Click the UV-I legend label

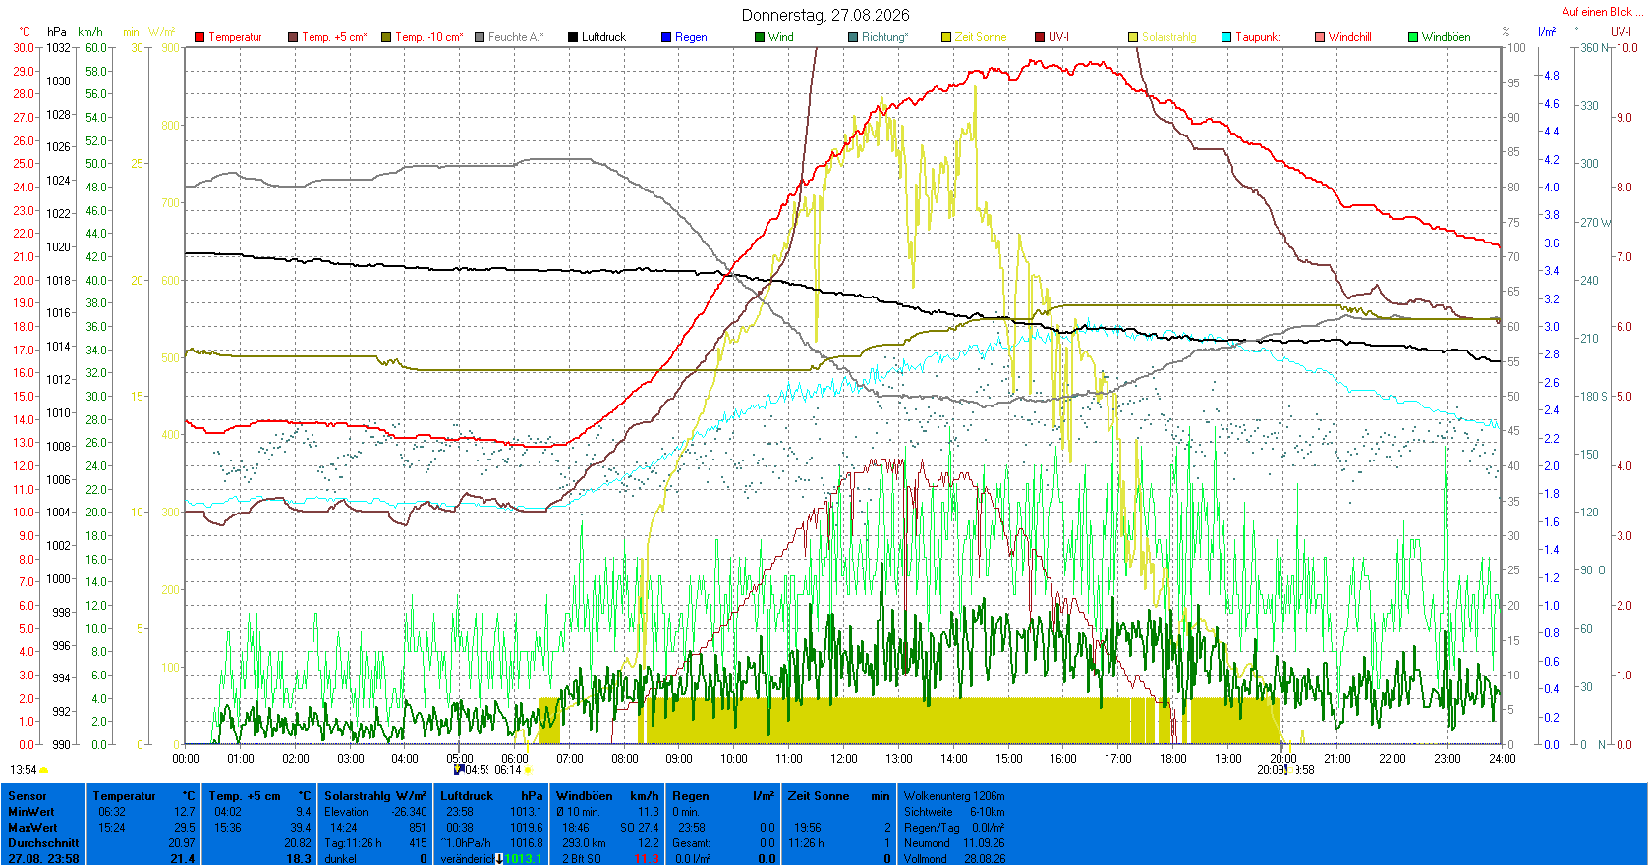click(1058, 37)
